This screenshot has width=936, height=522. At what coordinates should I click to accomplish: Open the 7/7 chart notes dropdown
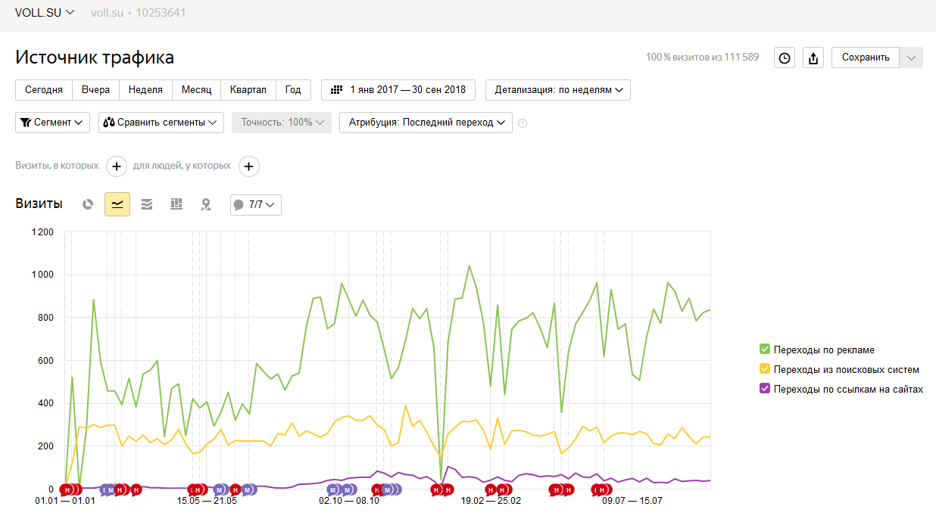[256, 205]
